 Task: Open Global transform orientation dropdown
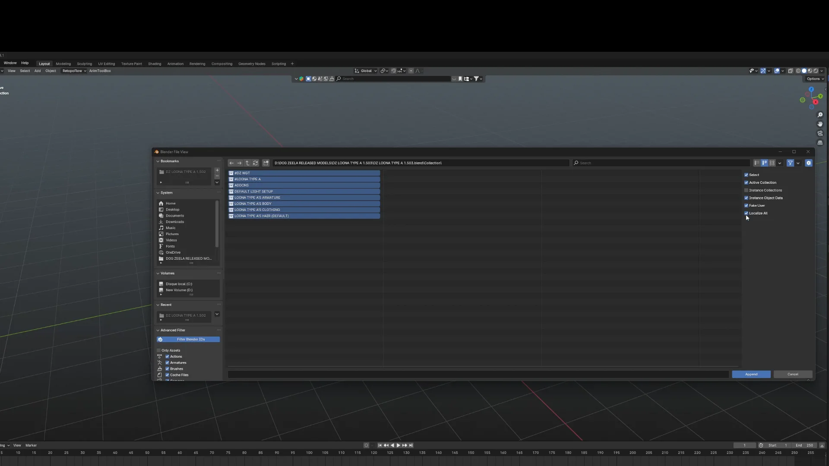pyautogui.click(x=366, y=71)
